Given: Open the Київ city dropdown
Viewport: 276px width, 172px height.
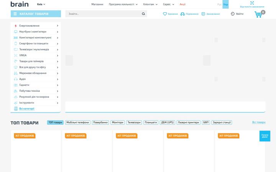Looking at the screenshot, I should click(41, 4).
